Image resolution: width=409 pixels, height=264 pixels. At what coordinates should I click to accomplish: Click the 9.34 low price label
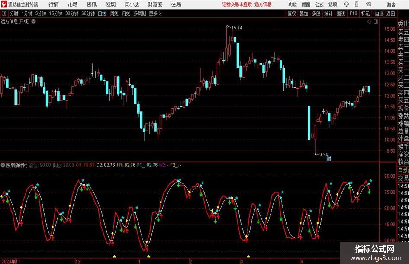click(323, 155)
